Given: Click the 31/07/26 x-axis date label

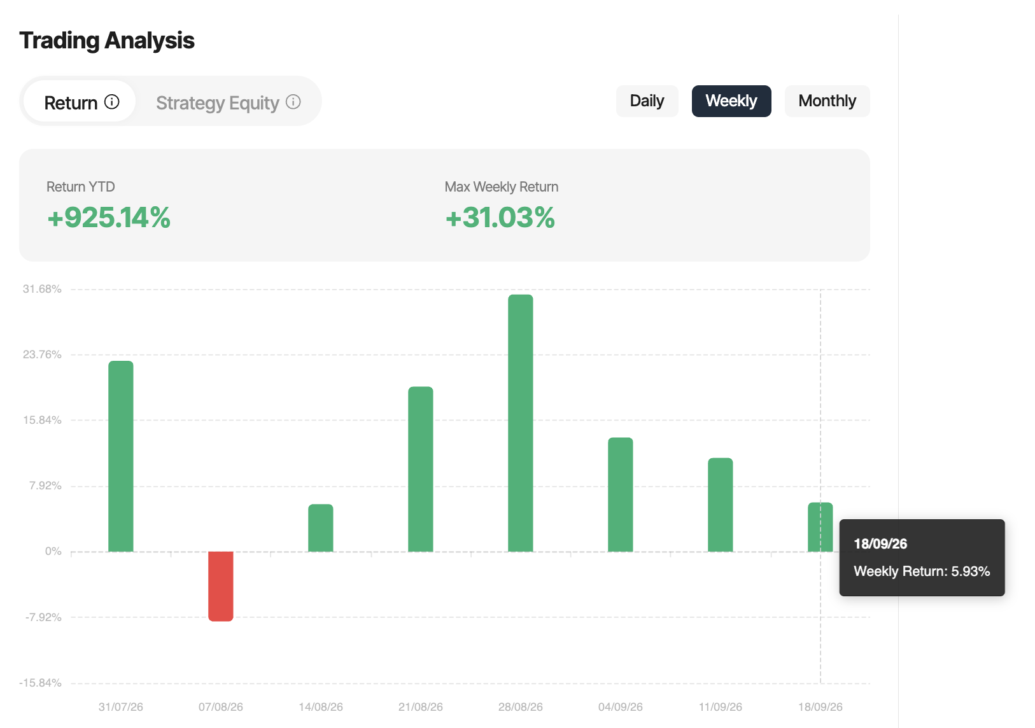Looking at the screenshot, I should click(121, 707).
